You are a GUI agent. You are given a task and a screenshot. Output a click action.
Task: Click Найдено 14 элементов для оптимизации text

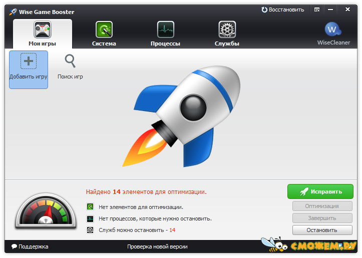(146, 192)
